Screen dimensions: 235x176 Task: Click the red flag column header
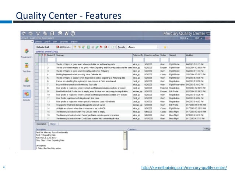(45, 55)
